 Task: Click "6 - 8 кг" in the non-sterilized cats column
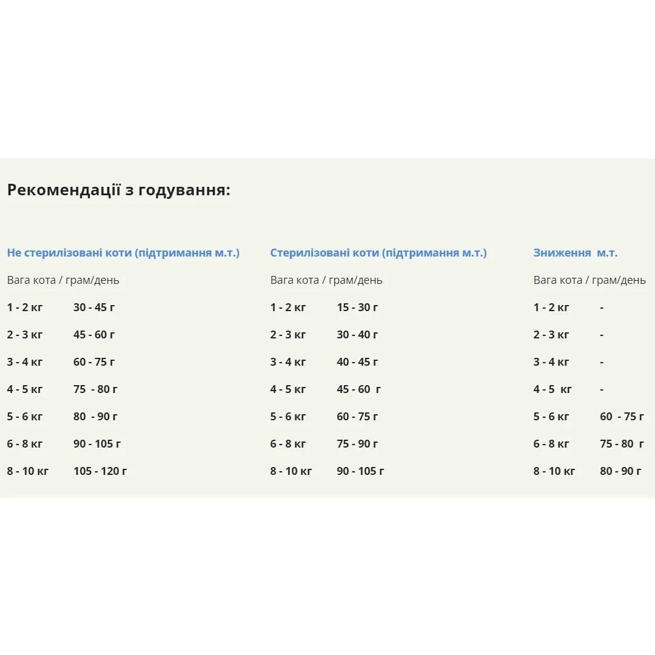[x=25, y=444]
